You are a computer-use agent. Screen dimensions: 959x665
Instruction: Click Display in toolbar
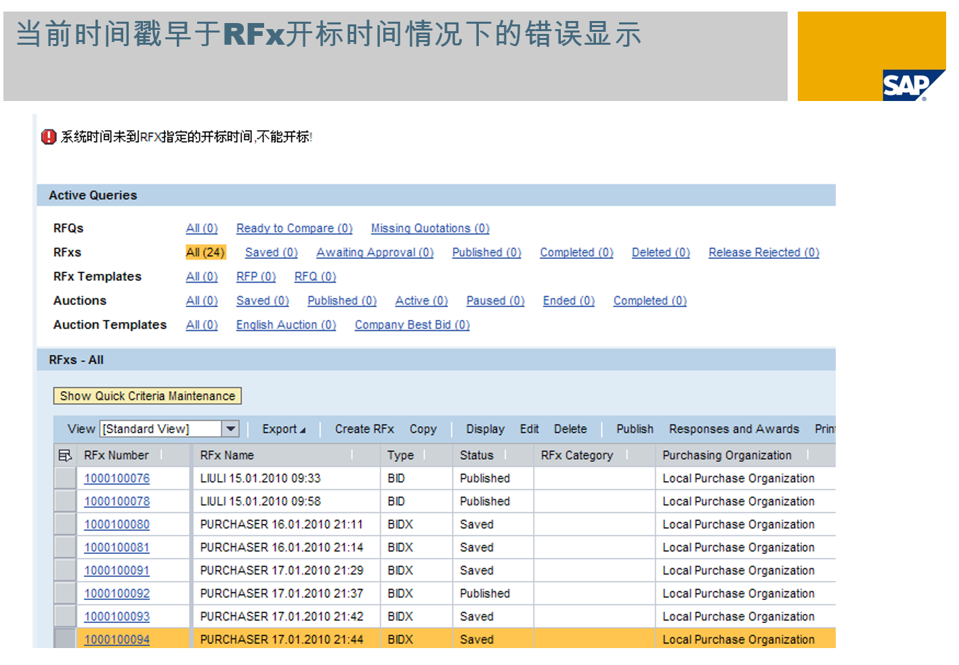pyautogui.click(x=485, y=429)
